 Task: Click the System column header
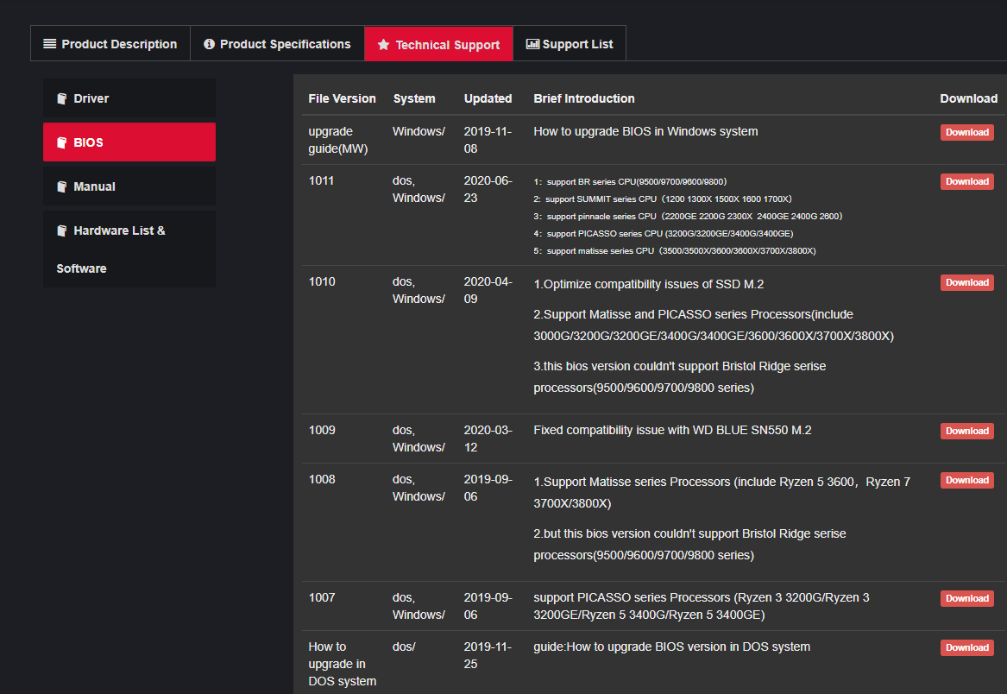tap(414, 98)
